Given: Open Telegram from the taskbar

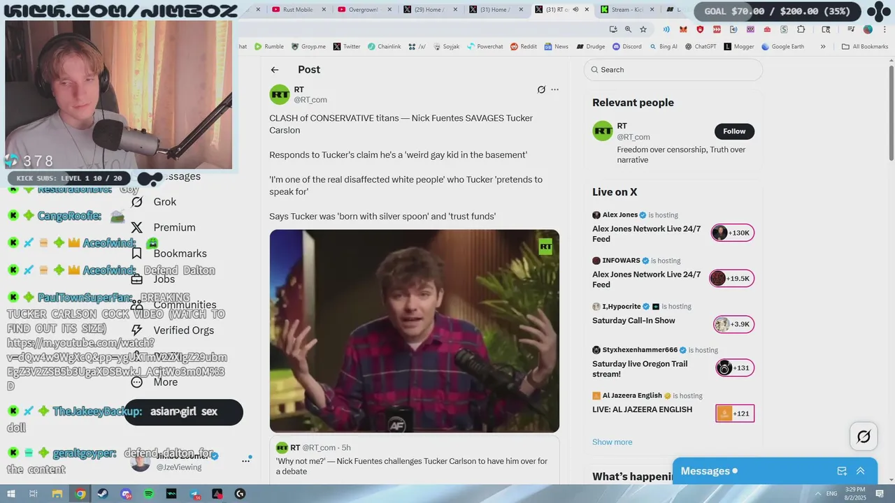Looking at the screenshot, I should pyautogui.click(x=194, y=494).
